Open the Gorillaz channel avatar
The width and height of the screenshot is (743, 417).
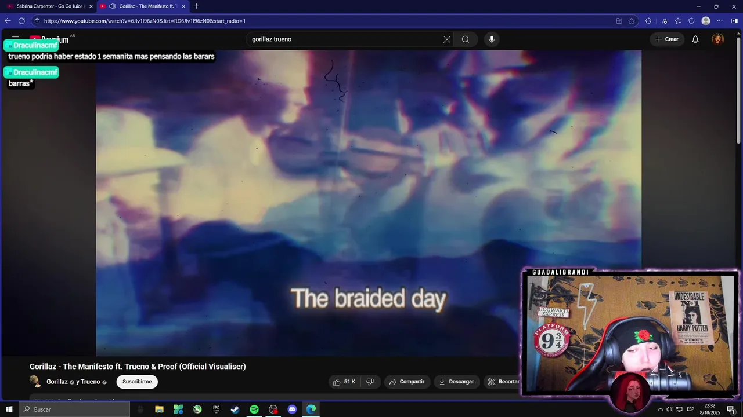pos(35,382)
